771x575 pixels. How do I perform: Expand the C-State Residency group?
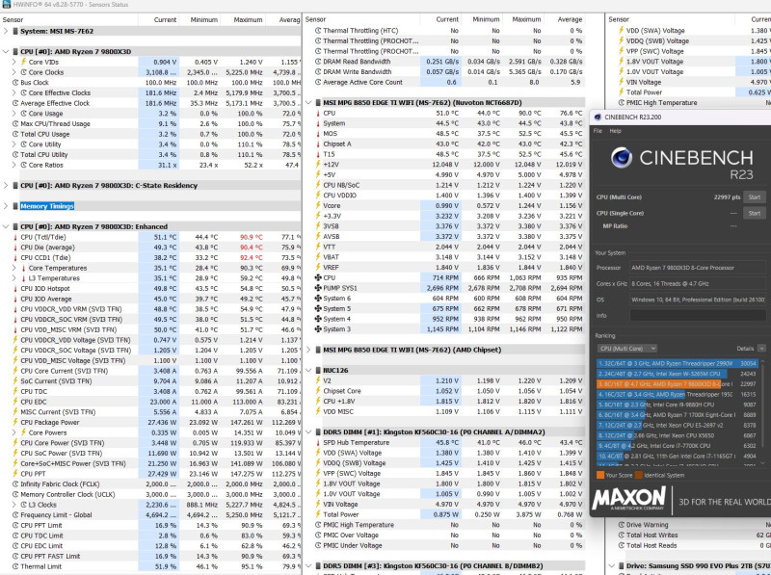point(6,185)
